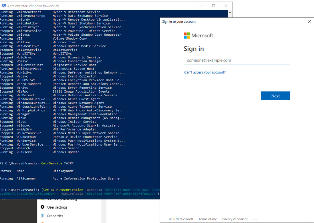314x223 pixels.
Task: Focus the someone@example.com email field
Action: click(237, 61)
